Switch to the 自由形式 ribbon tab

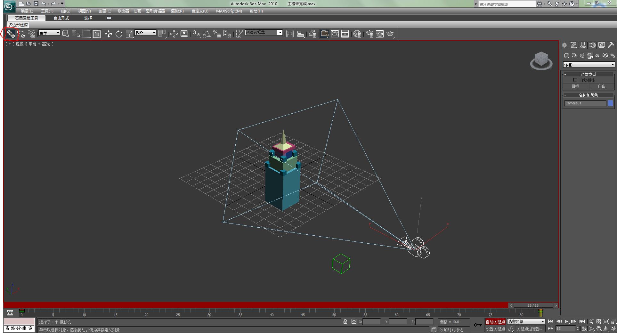[x=61, y=18]
